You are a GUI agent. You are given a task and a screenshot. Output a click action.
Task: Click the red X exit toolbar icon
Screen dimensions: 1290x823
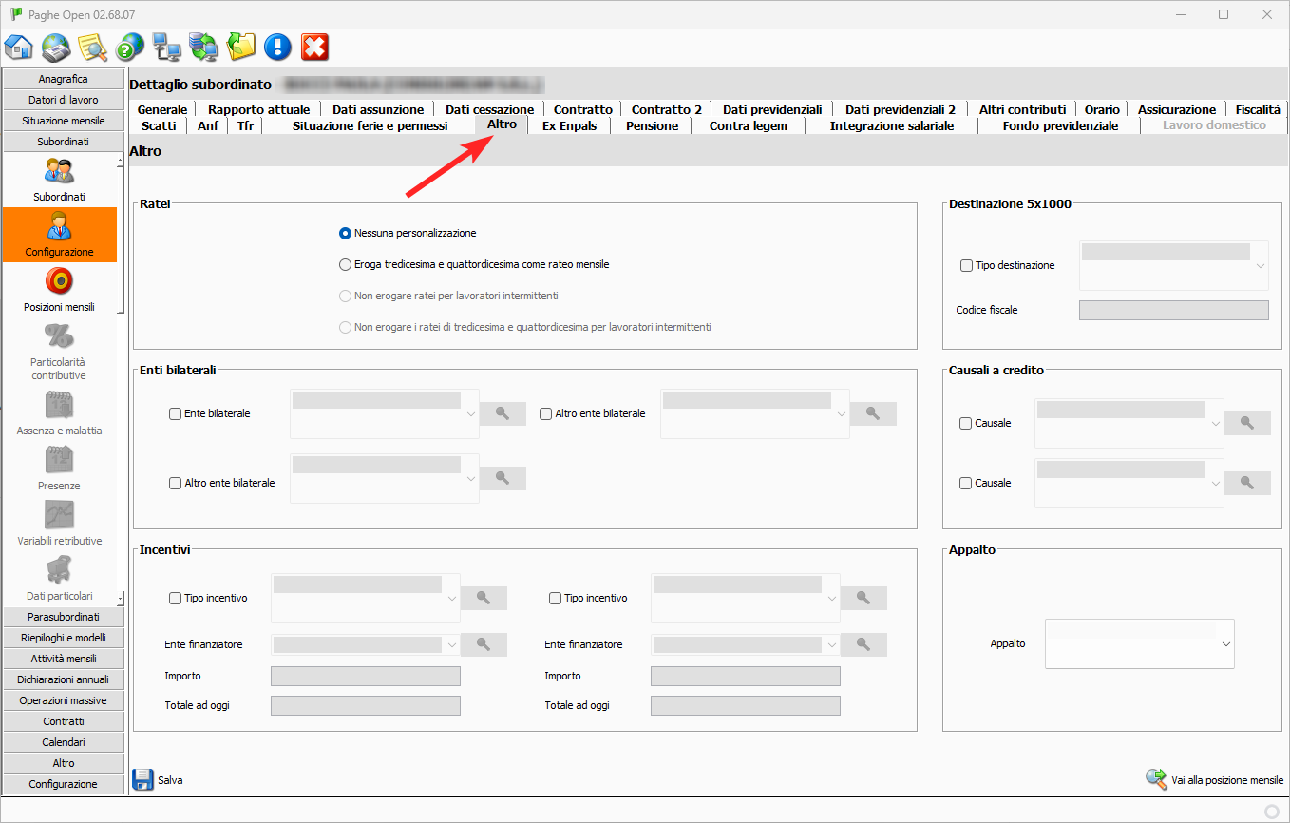click(x=314, y=47)
